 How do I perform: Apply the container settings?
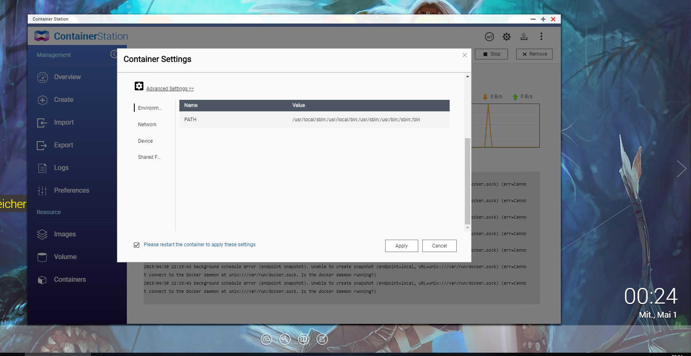402,246
